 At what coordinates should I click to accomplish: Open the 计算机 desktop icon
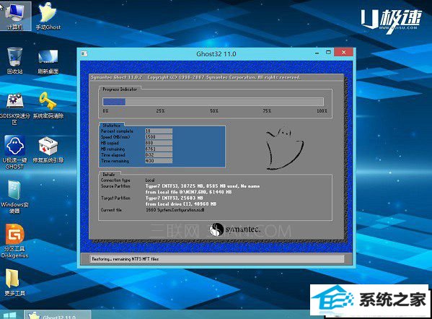14,16
